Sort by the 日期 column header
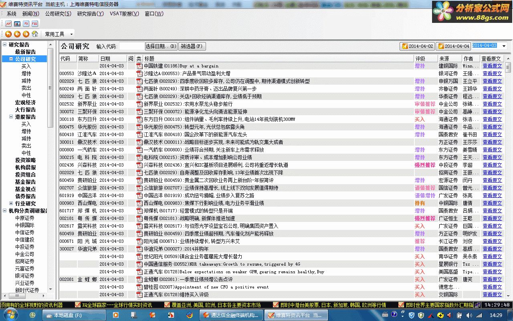 [x=113, y=59]
